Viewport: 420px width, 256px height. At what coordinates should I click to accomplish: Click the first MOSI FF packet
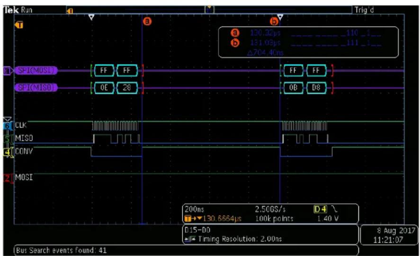pos(104,71)
